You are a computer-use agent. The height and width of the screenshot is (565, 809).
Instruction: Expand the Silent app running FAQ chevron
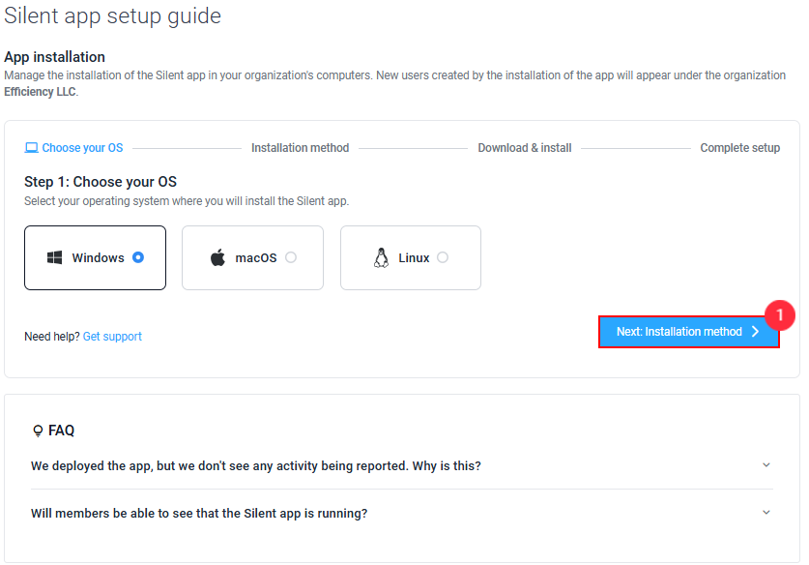(x=766, y=513)
